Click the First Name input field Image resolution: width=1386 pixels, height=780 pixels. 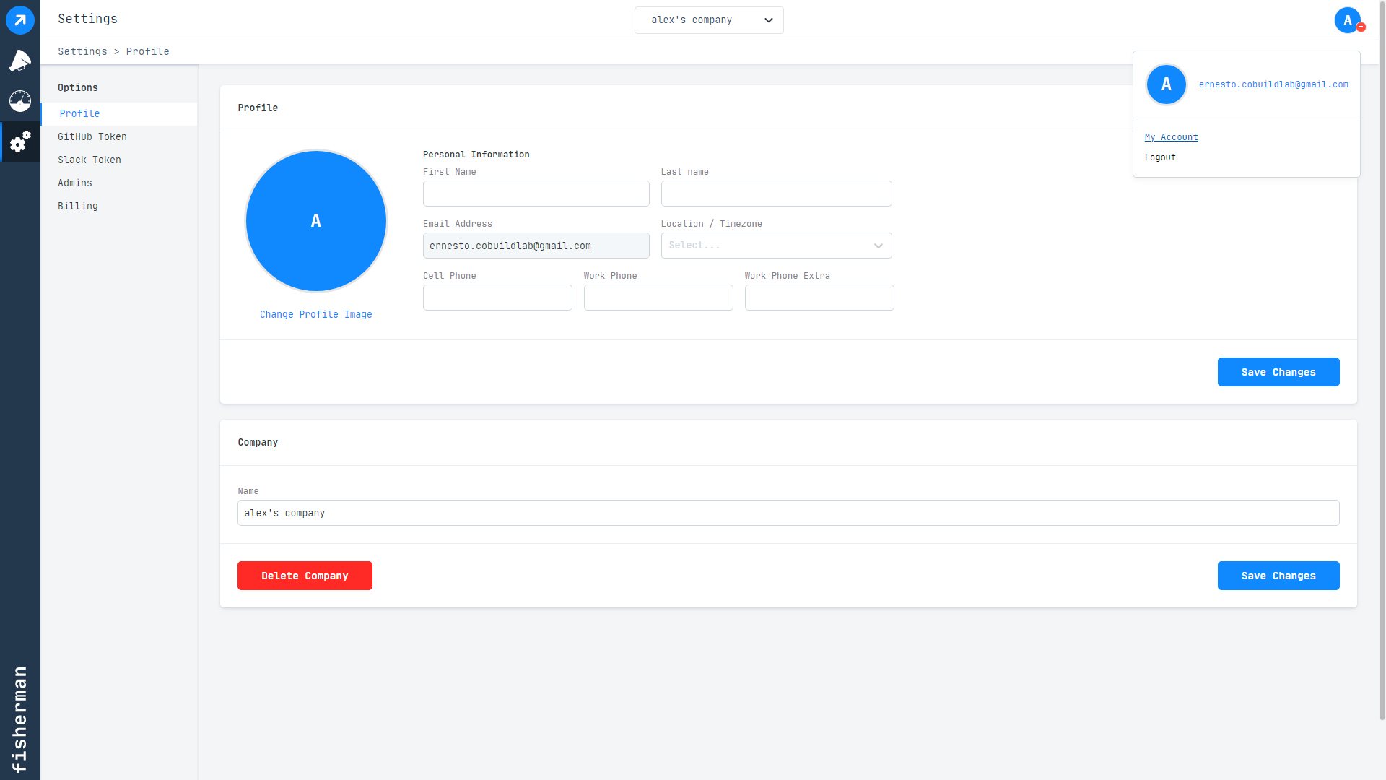coord(536,194)
